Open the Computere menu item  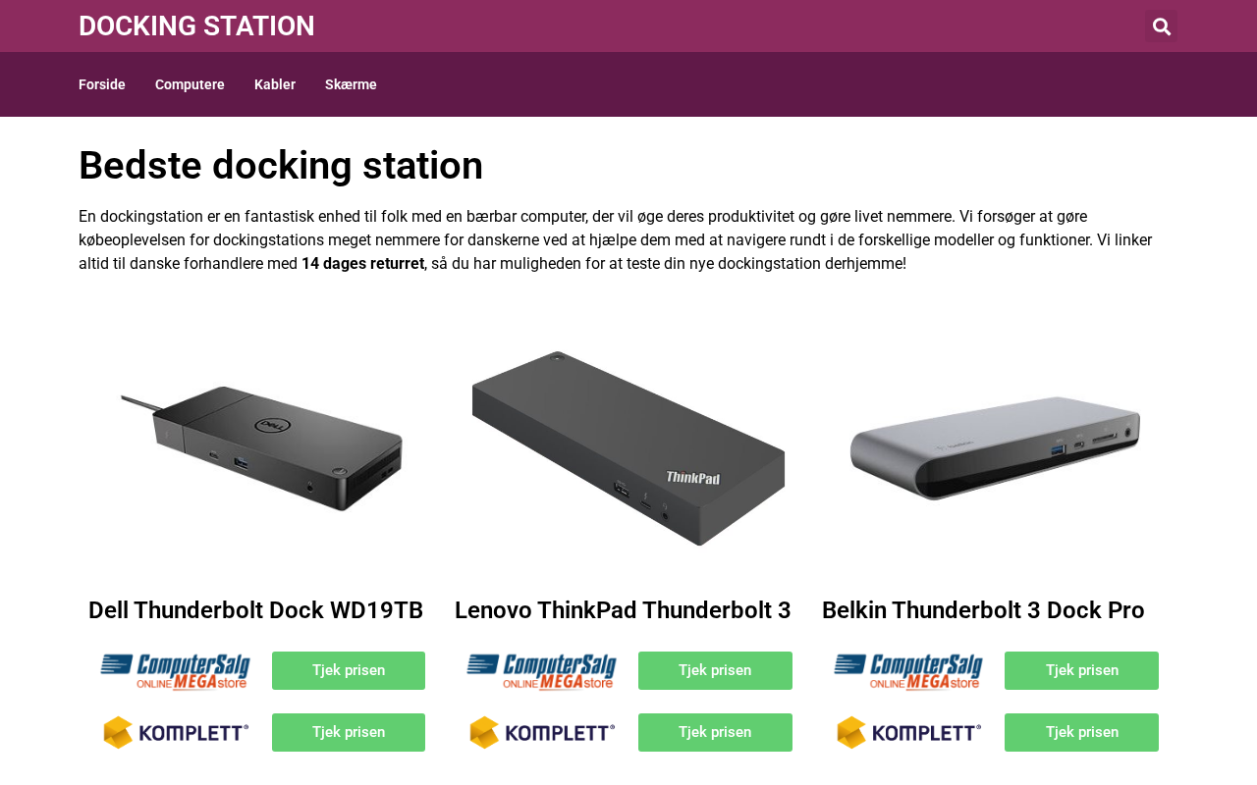(190, 84)
